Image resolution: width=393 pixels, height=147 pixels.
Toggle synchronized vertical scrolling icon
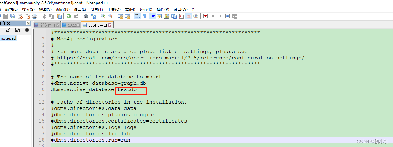point(120,16)
